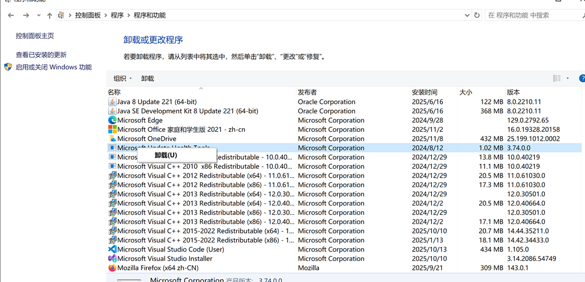Click the Visual Studio Code icon

(112, 249)
